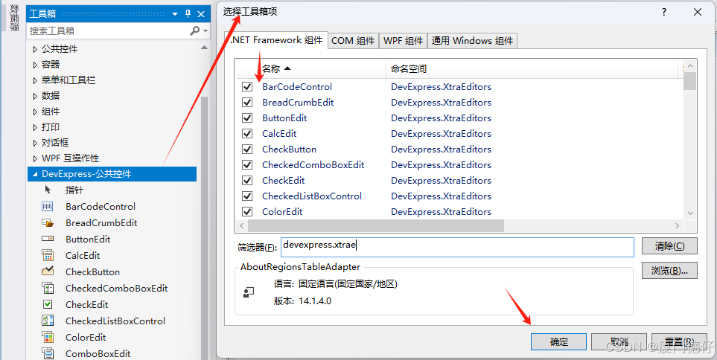
Task: Uncheck the ColorEdit checkbox
Action: 247,211
